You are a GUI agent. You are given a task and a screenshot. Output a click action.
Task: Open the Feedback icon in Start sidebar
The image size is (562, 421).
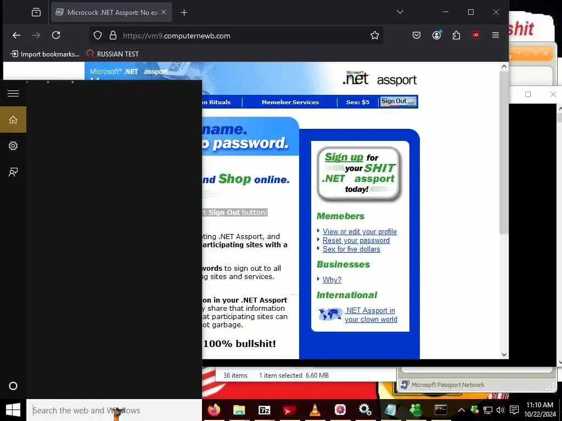[13, 172]
